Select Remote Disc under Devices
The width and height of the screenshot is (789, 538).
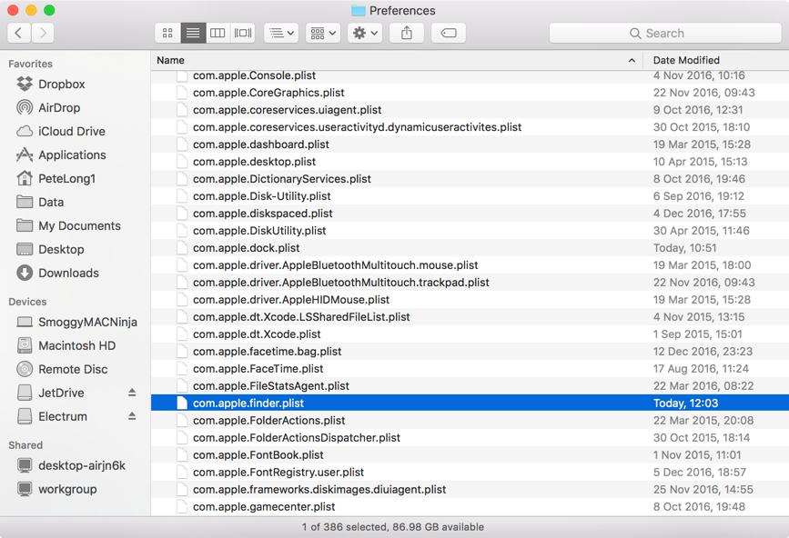73,369
